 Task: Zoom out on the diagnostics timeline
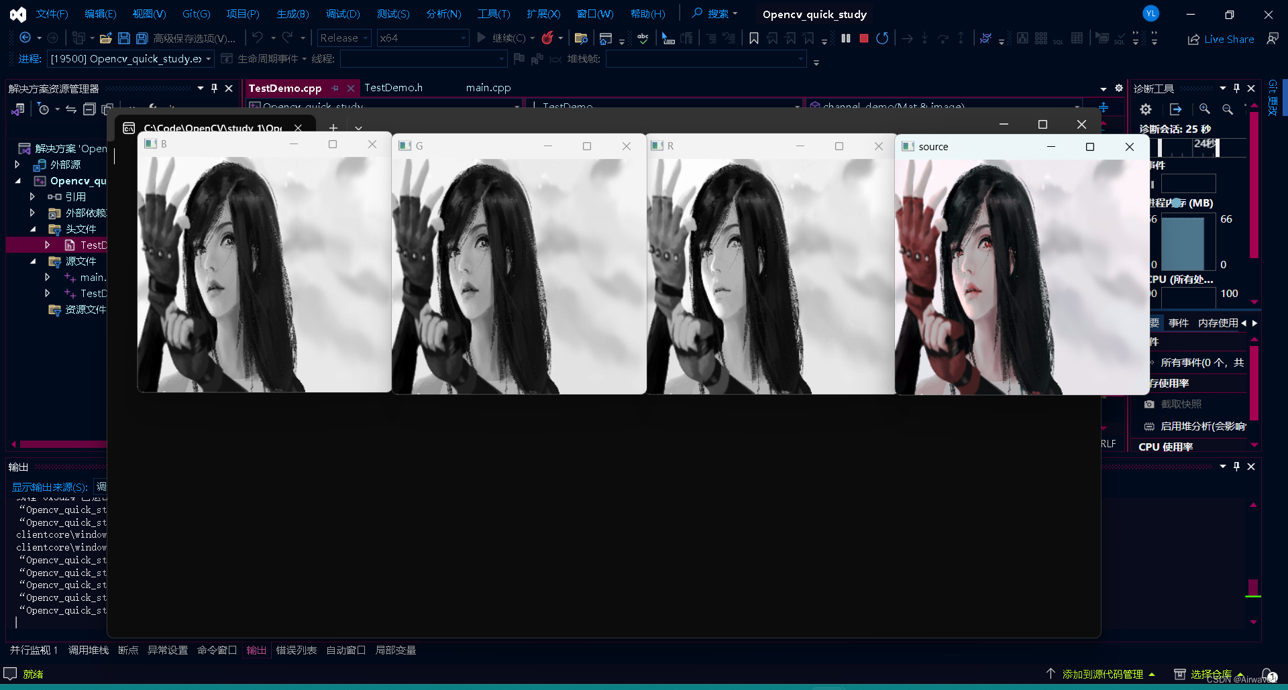[1228, 109]
